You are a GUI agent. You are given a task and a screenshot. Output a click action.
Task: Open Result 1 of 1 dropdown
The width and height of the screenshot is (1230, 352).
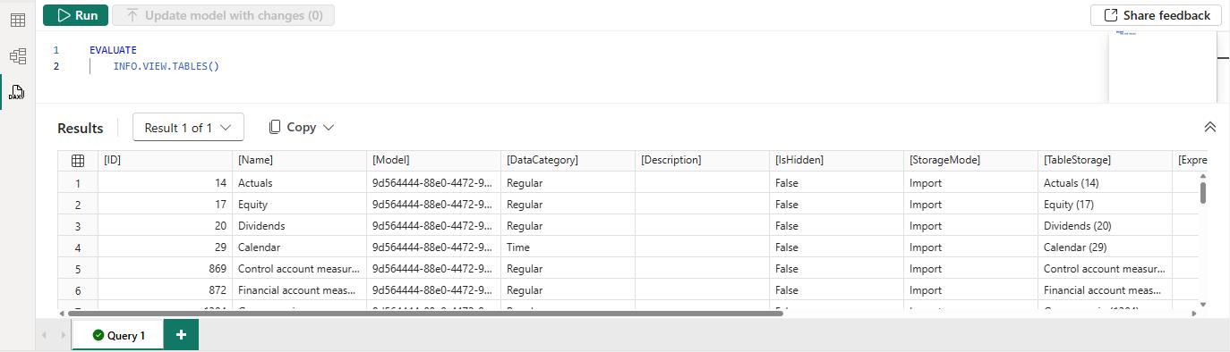point(188,128)
